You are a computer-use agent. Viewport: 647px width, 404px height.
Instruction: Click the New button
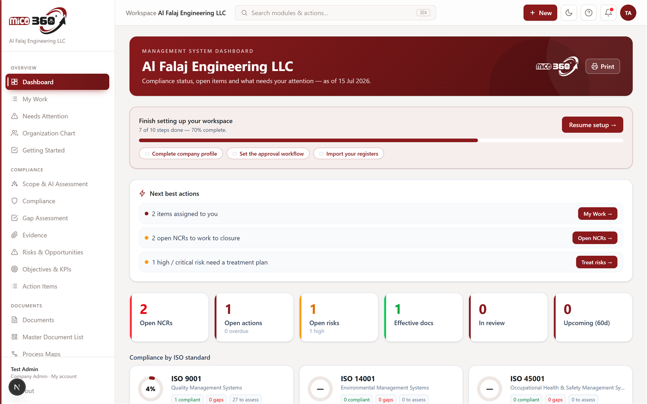[x=540, y=13]
